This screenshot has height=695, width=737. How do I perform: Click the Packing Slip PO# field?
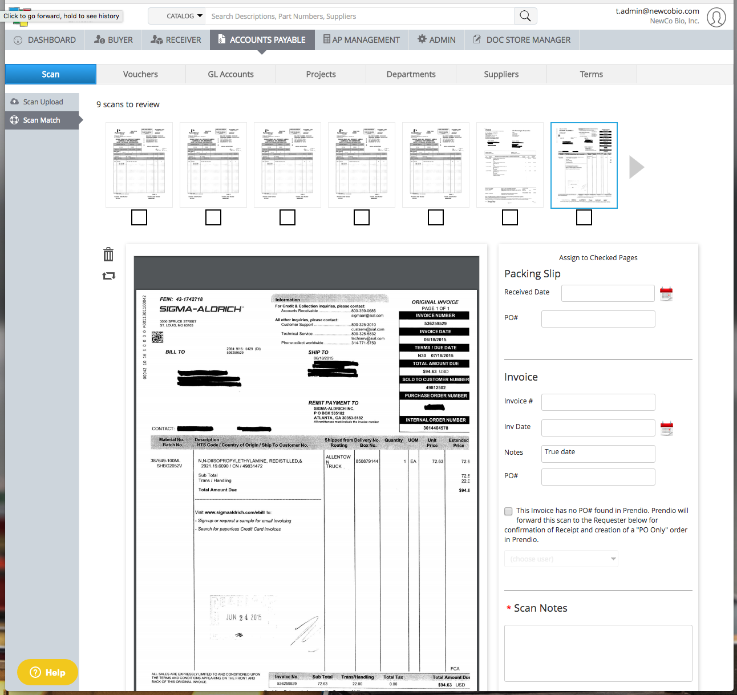point(598,319)
